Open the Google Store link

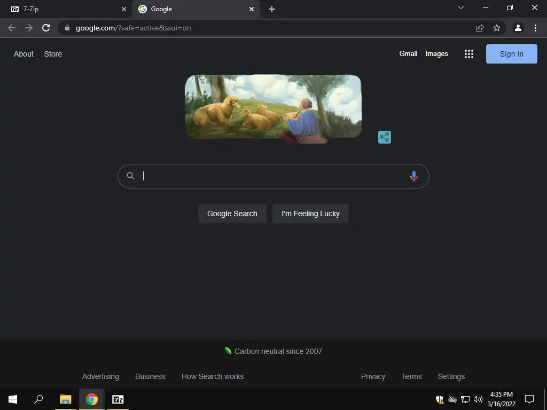click(x=53, y=54)
